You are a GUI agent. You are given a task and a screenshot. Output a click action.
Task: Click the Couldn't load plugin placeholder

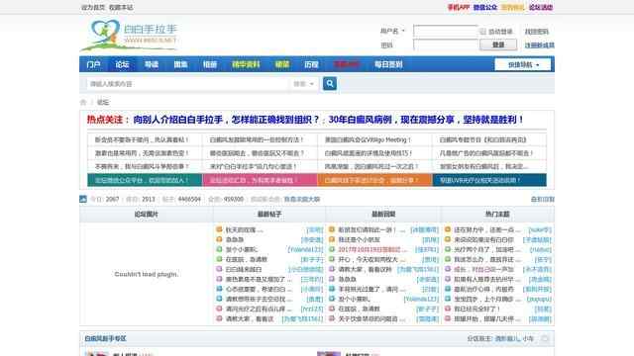coord(147,274)
